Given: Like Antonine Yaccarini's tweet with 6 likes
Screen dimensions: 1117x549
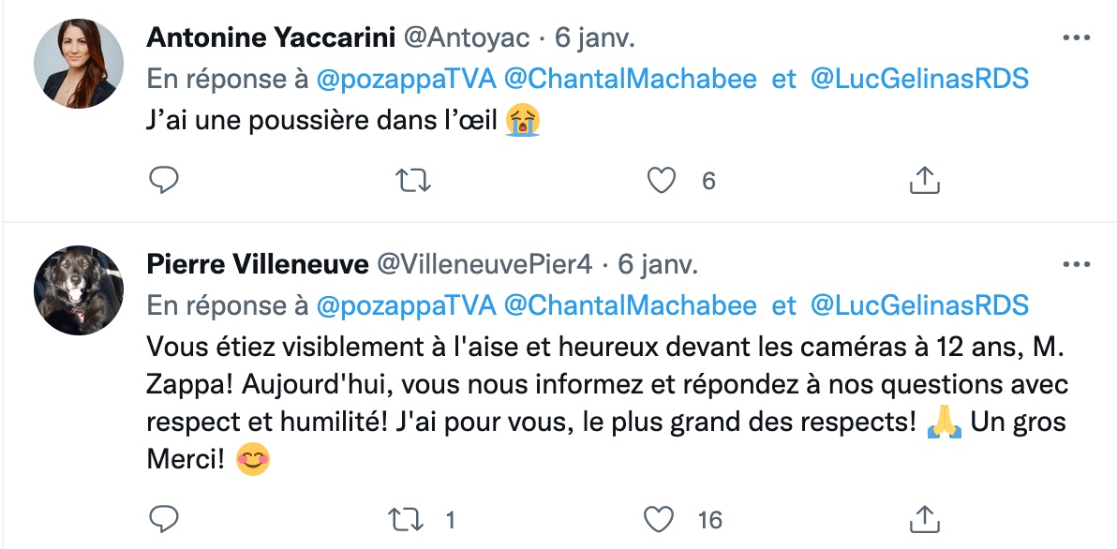Looking at the screenshot, I should pyautogui.click(x=661, y=181).
